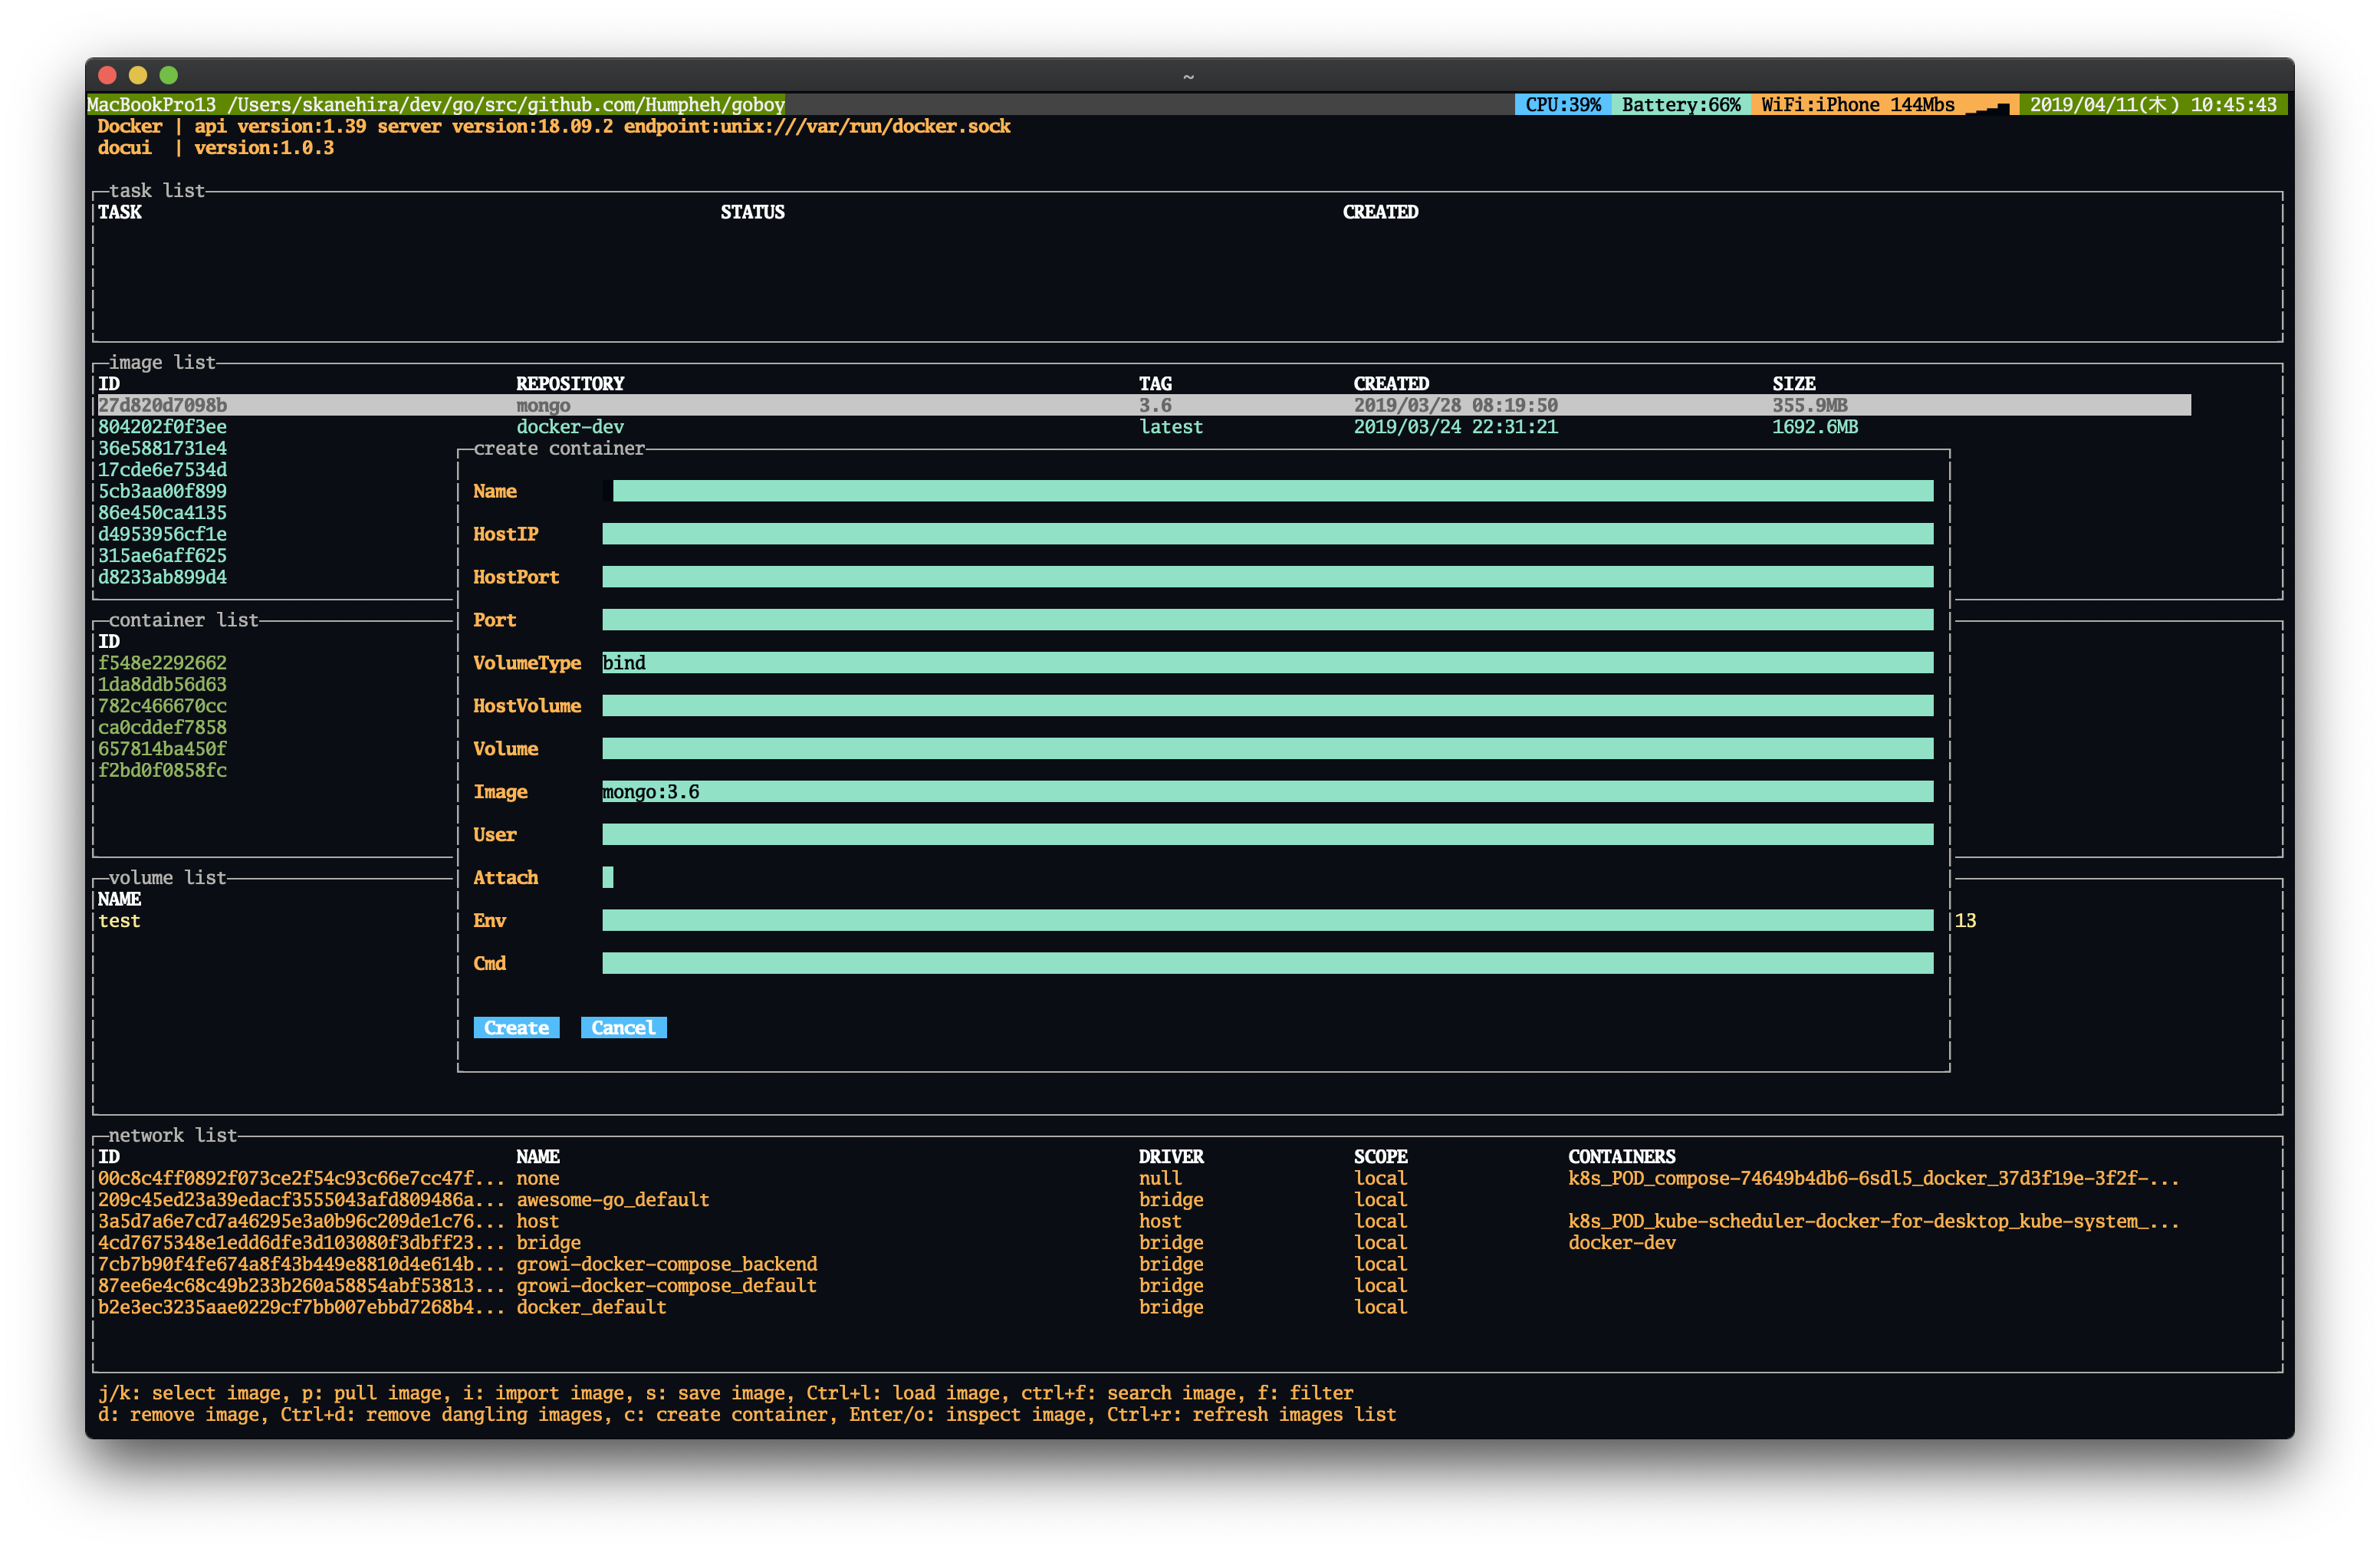Click the green zoom window button
2380x1552 pixels.
(x=169, y=75)
